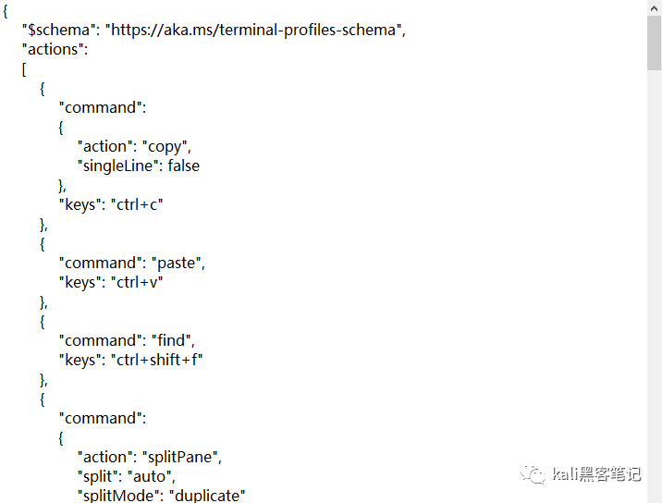
Task: Click the vertical scrollbar thumb
Action: click(x=655, y=43)
